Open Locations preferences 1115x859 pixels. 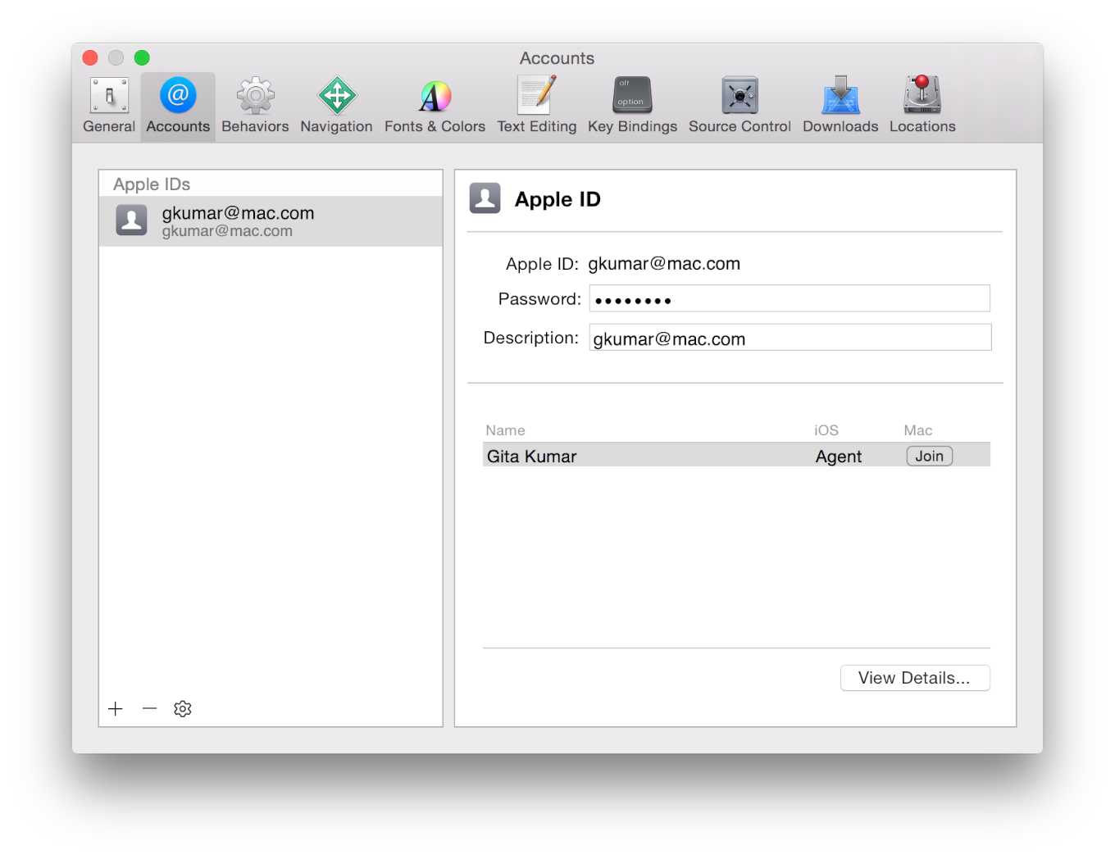(922, 107)
